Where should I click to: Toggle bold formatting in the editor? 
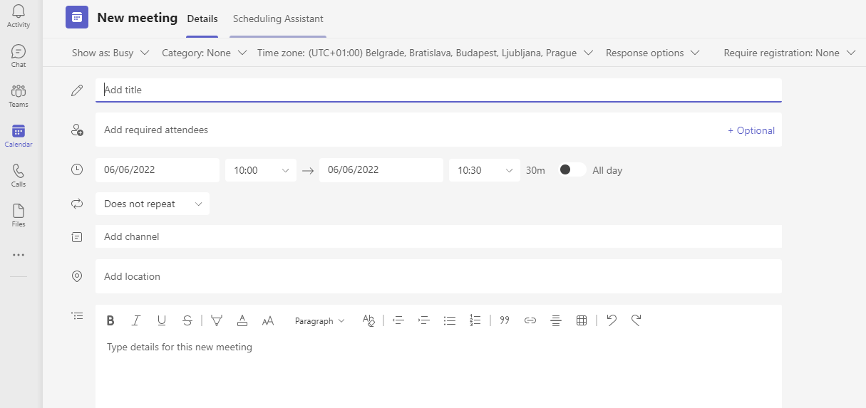pyautogui.click(x=110, y=320)
